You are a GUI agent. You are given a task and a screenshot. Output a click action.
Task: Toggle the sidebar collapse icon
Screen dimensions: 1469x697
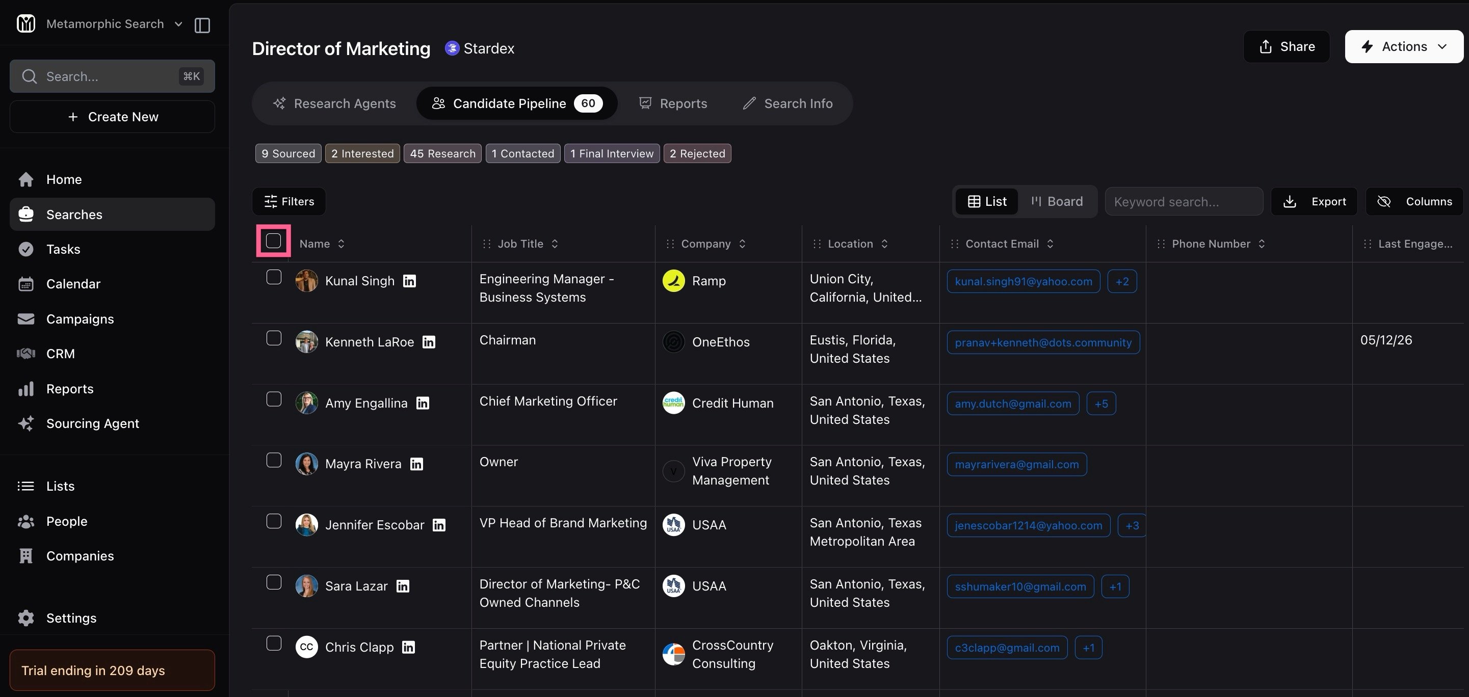coord(202,24)
